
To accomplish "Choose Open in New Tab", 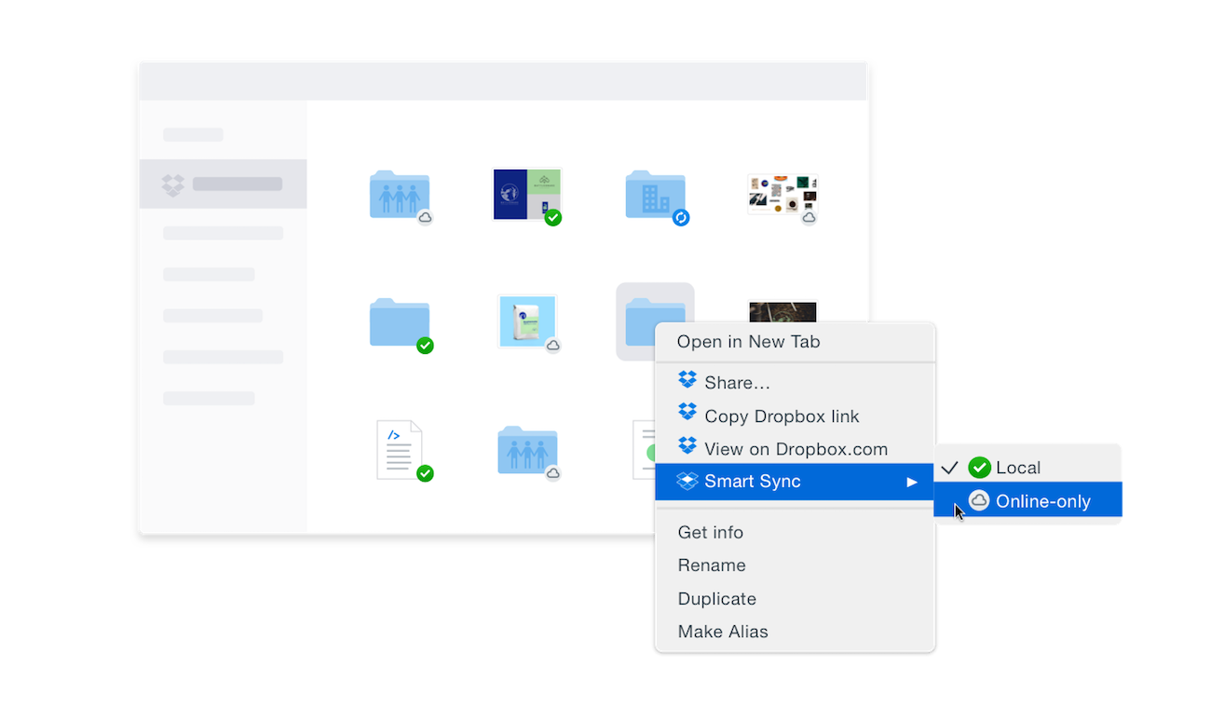I will pyautogui.click(x=748, y=342).
